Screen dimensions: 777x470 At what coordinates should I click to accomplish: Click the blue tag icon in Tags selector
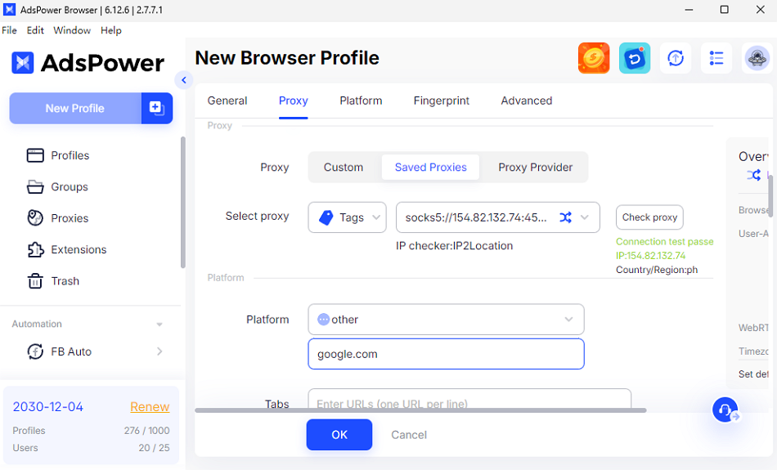(326, 217)
